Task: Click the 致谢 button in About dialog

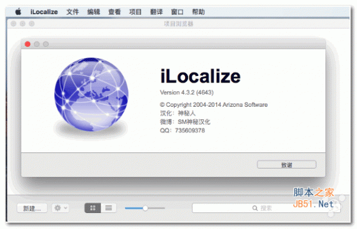Action: pyautogui.click(x=286, y=164)
